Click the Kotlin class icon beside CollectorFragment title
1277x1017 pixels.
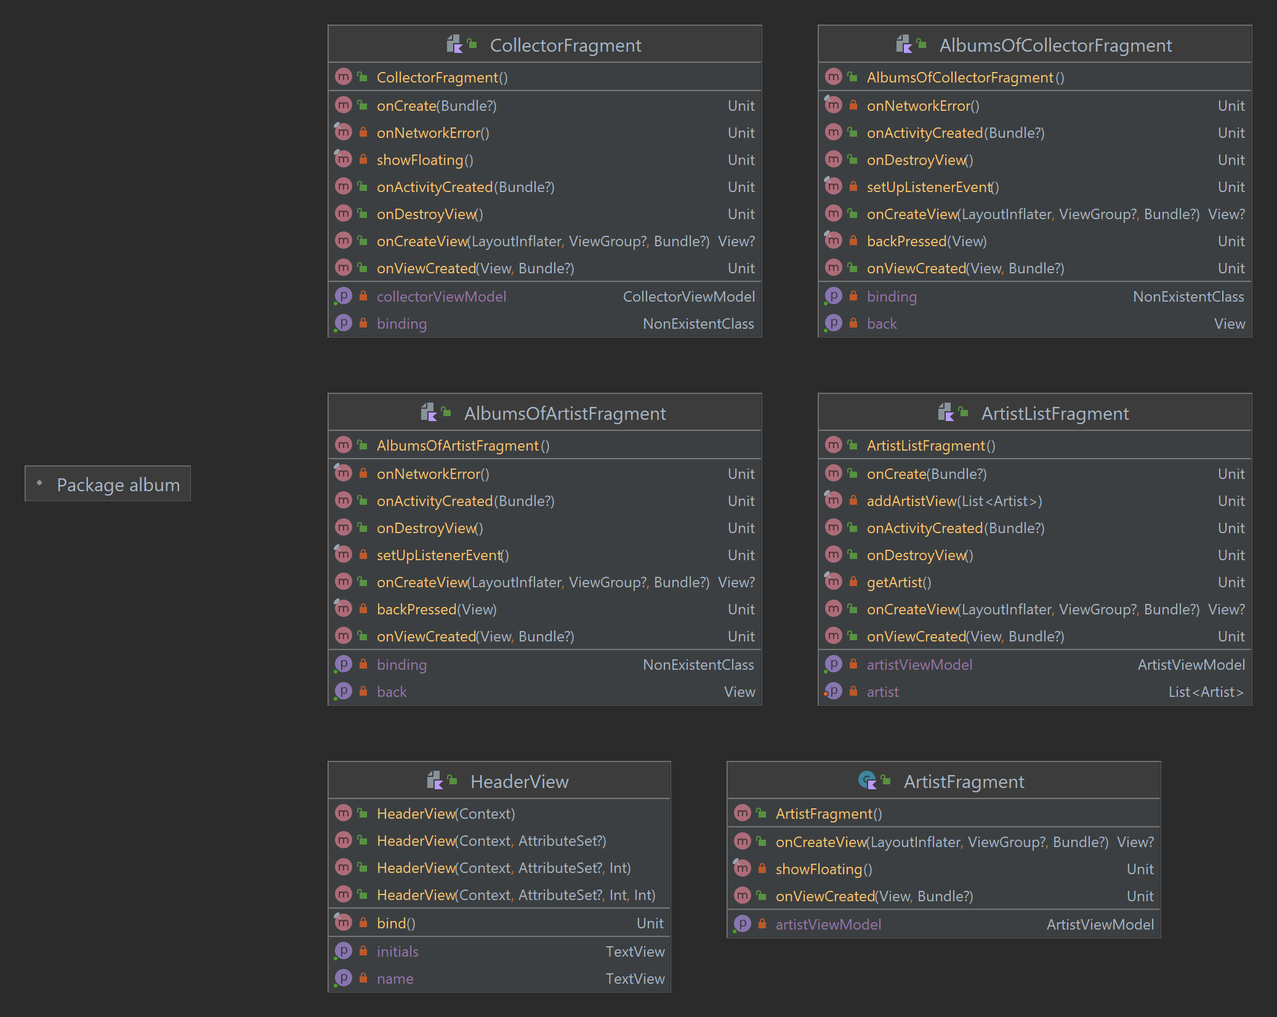pyautogui.click(x=455, y=44)
